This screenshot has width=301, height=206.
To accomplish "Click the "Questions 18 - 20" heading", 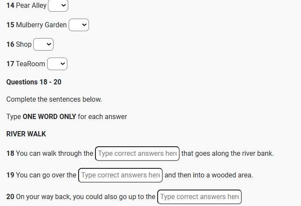I will click(34, 82).
